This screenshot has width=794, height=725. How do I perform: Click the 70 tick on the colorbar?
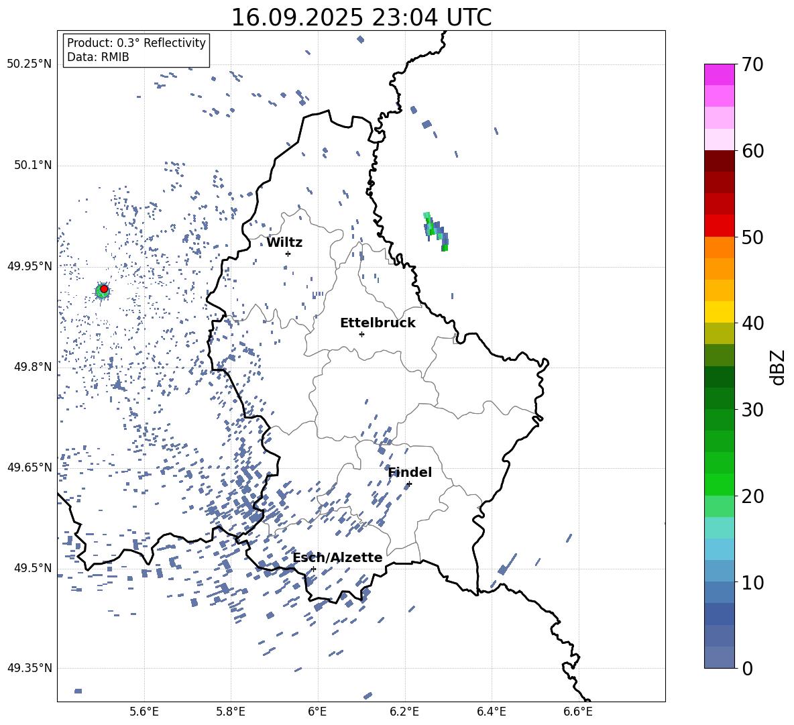(752, 64)
